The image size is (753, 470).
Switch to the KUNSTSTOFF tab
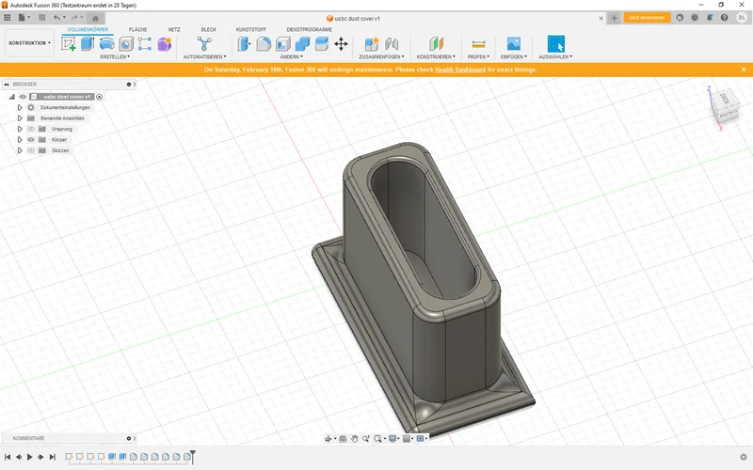click(251, 30)
